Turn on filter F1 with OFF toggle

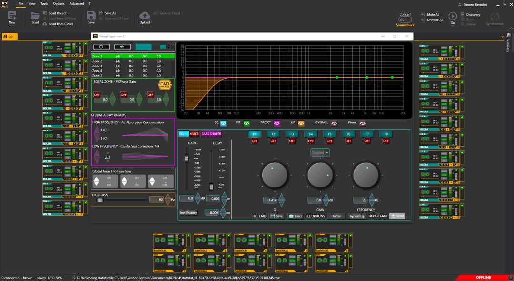[x=255, y=141]
